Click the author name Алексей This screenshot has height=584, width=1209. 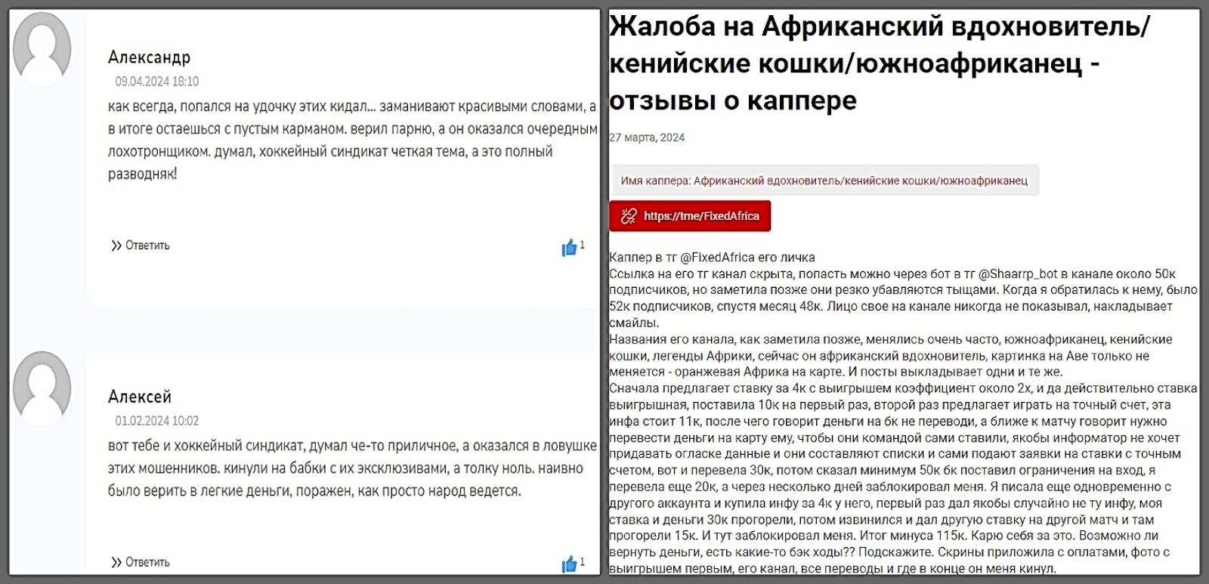point(140,397)
